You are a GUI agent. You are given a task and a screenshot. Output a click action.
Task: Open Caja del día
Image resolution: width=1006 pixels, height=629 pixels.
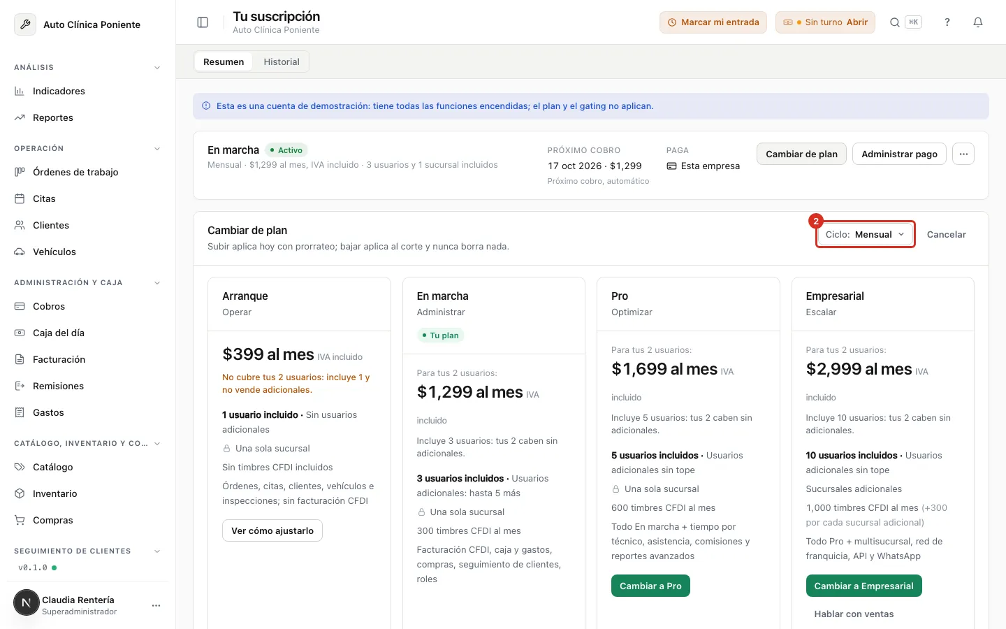coord(88,333)
